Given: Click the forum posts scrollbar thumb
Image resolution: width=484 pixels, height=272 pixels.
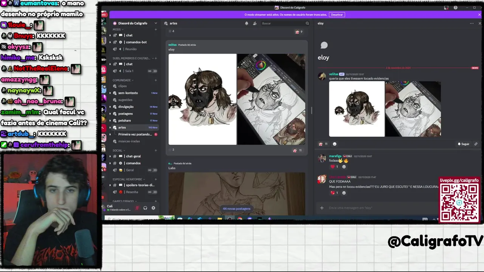Looking at the screenshot, I should pyautogui.click(x=312, y=110).
